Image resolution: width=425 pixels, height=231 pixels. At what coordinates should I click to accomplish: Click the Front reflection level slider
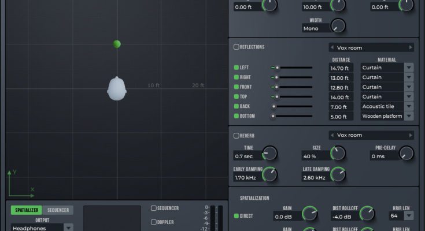coord(292,87)
